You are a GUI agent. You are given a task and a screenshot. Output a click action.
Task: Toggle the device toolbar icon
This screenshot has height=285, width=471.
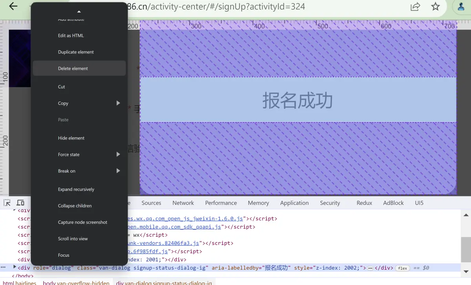(x=20, y=203)
